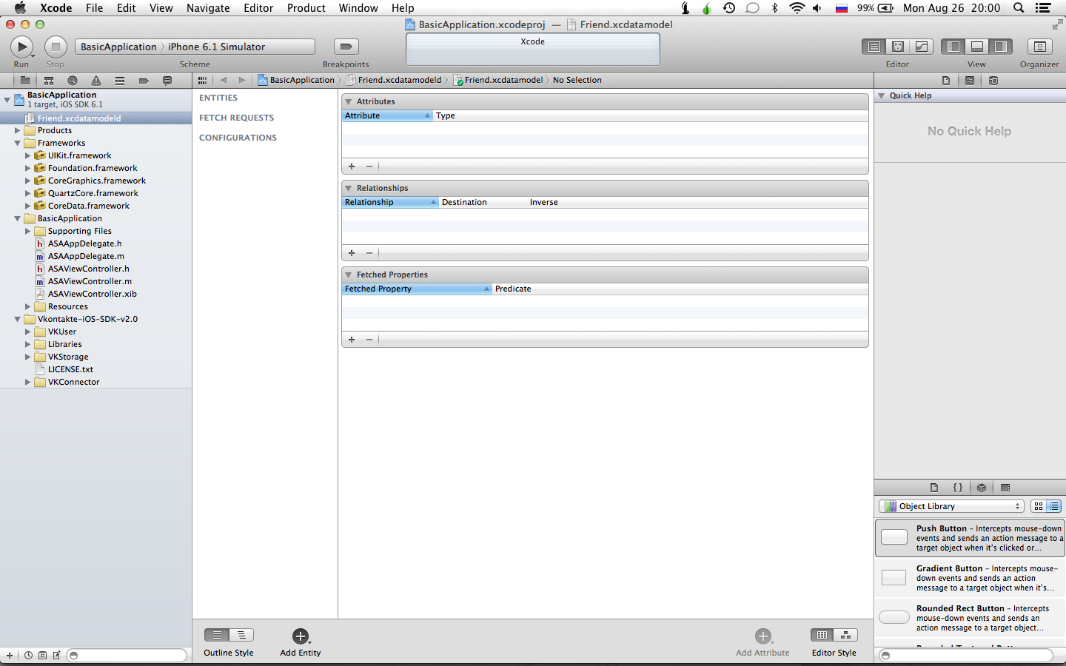Add a new file via navigator plus button
1066x666 pixels.
point(10,655)
